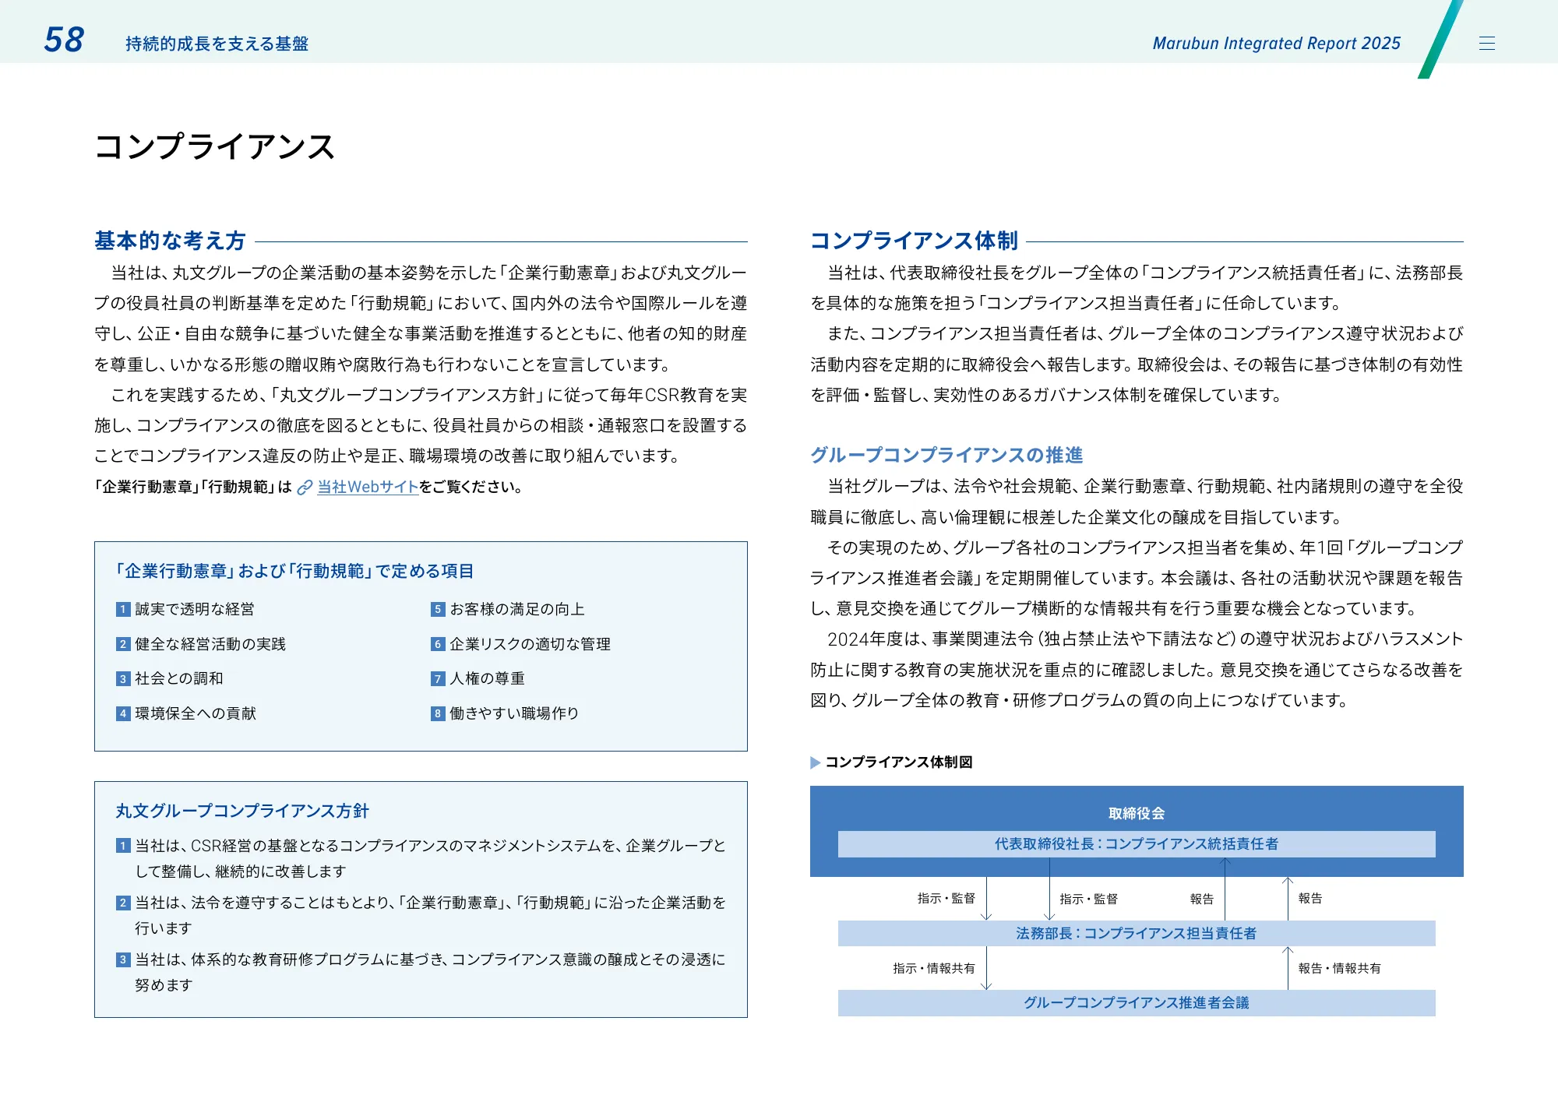
Task: Click the badge 5 next to お客様の満足の向上
Action: [437, 609]
